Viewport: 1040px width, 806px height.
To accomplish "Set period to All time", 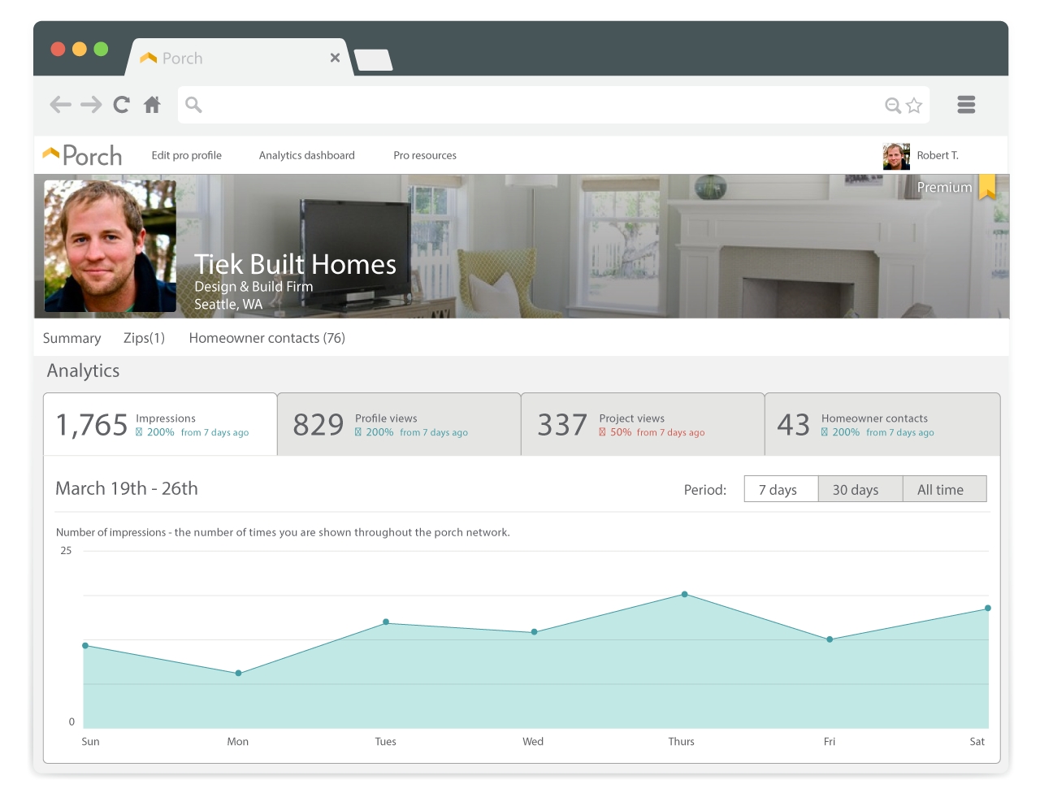I will 944,489.
